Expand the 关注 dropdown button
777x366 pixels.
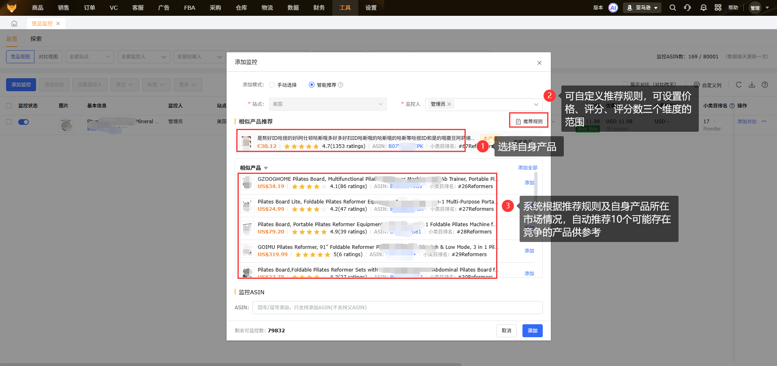(124, 85)
